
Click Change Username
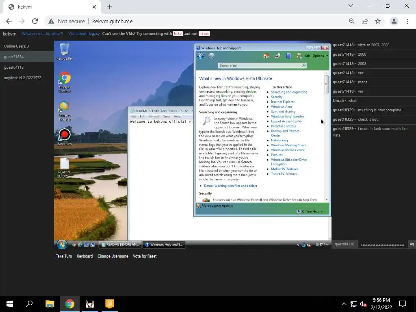(113, 256)
